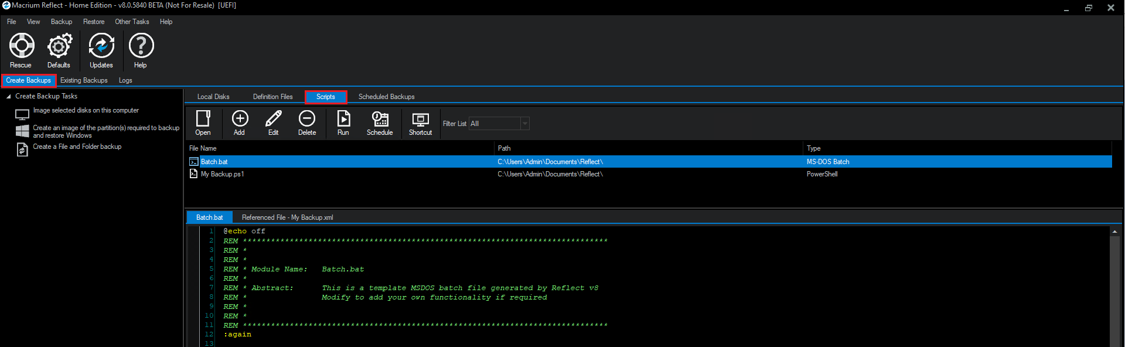Click the monitor icon for imaging disks
The image size is (1125, 347).
(22, 114)
